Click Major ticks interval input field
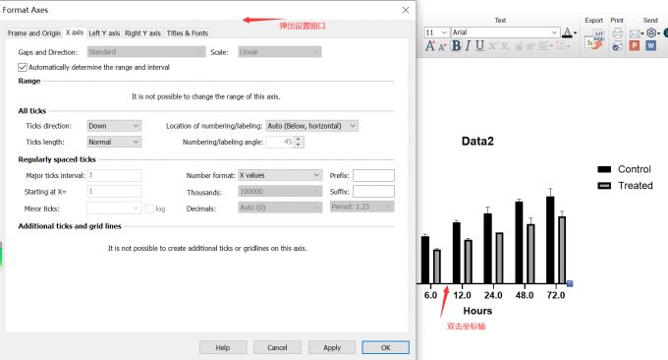The height and width of the screenshot is (360, 668). pyautogui.click(x=114, y=175)
